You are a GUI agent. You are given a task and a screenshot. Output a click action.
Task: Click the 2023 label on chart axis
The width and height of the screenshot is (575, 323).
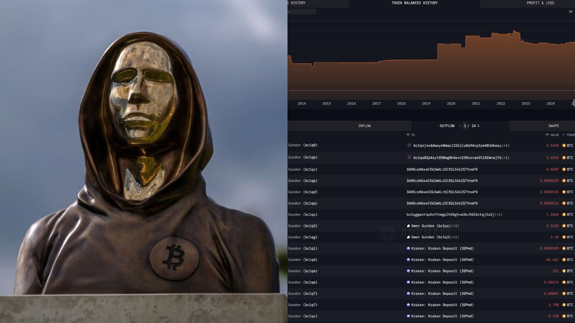click(525, 104)
